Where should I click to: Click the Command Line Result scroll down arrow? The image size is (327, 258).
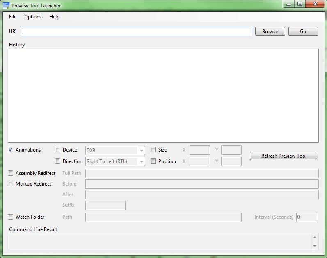click(x=315, y=246)
